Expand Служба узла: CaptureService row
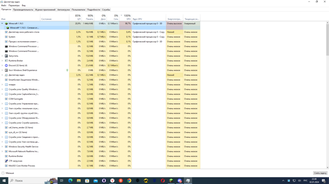329x184 pixels. pos(2,94)
